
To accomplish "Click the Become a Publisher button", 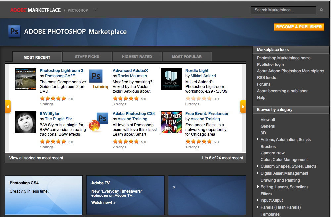I will (299, 27).
